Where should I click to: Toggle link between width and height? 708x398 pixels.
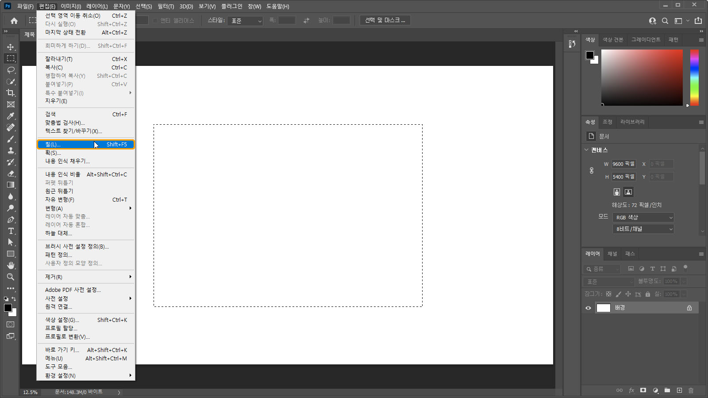[592, 170]
